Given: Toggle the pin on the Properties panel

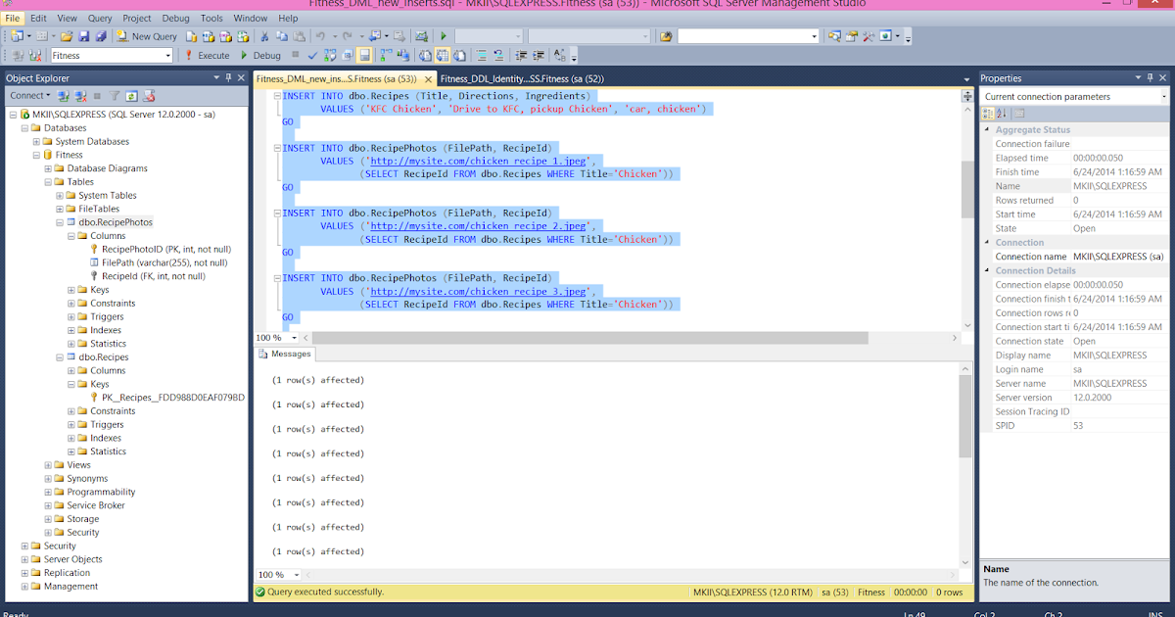Looking at the screenshot, I should coord(1151,77).
